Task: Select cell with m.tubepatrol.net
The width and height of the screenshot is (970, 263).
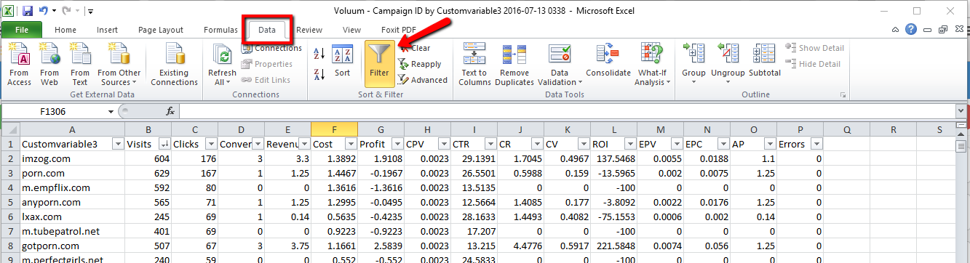Action: (x=72, y=231)
